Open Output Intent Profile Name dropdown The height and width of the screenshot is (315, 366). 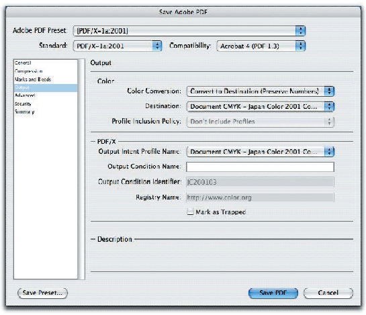(261, 152)
